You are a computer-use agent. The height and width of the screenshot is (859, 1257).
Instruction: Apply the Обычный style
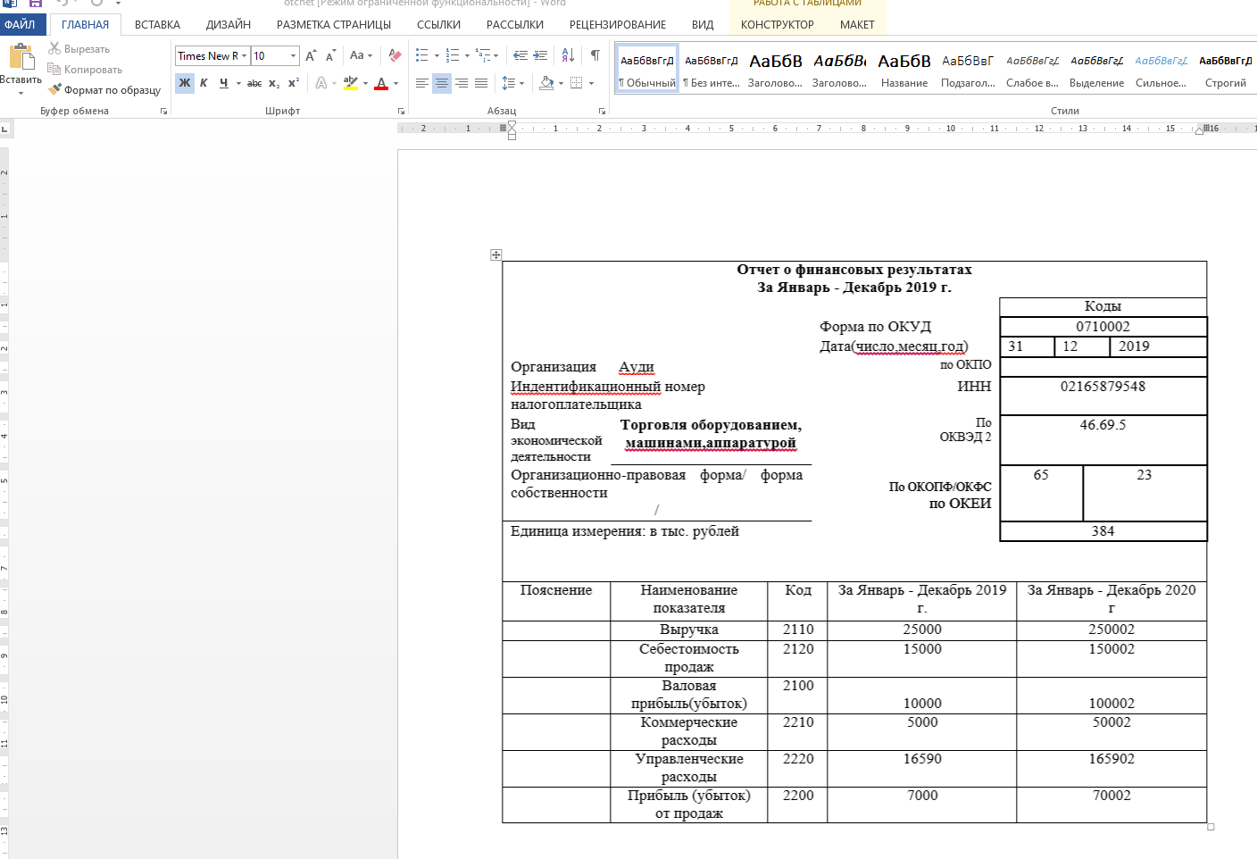pyautogui.click(x=647, y=70)
